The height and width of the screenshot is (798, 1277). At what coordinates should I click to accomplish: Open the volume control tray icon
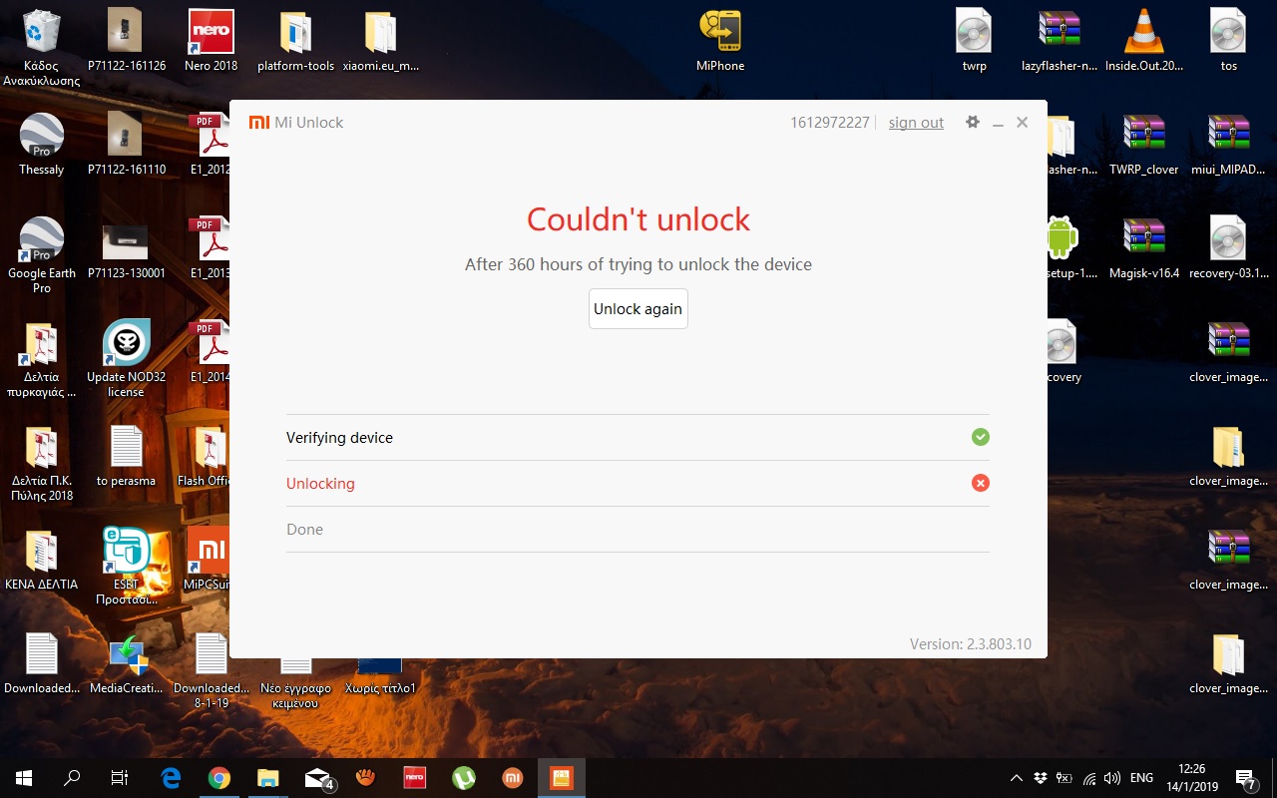[x=1112, y=778]
